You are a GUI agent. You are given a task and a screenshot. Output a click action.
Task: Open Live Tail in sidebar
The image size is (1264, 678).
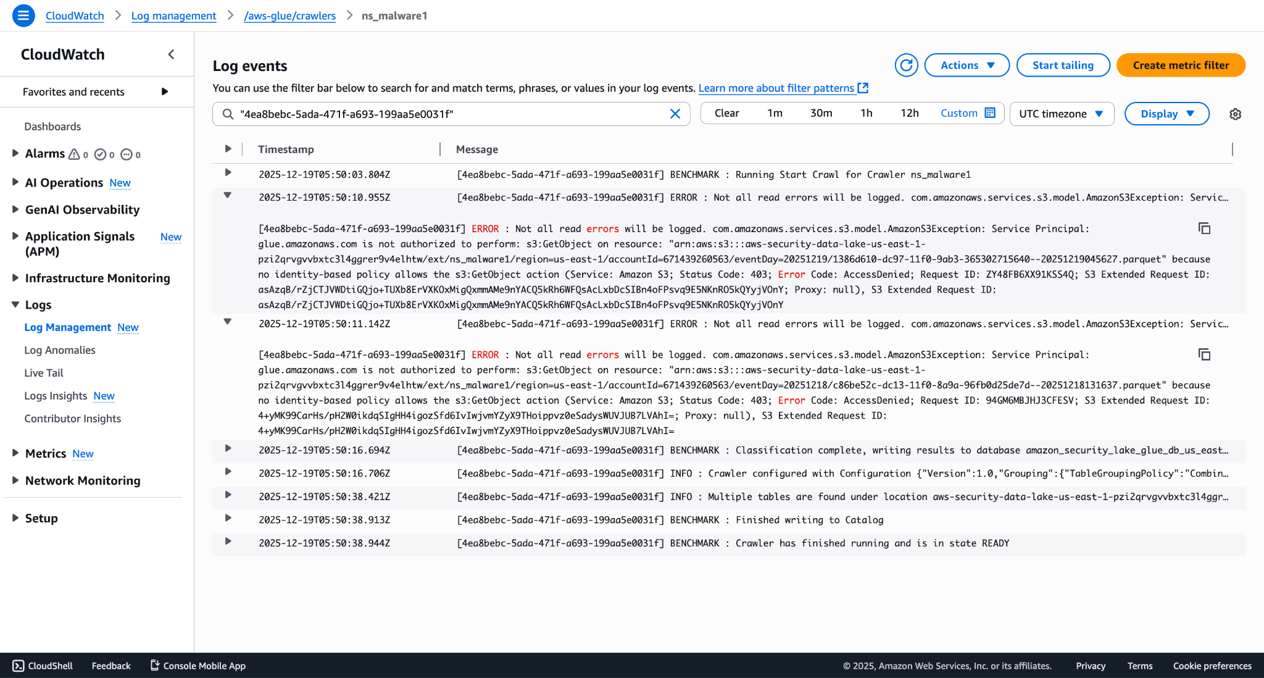tap(44, 373)
